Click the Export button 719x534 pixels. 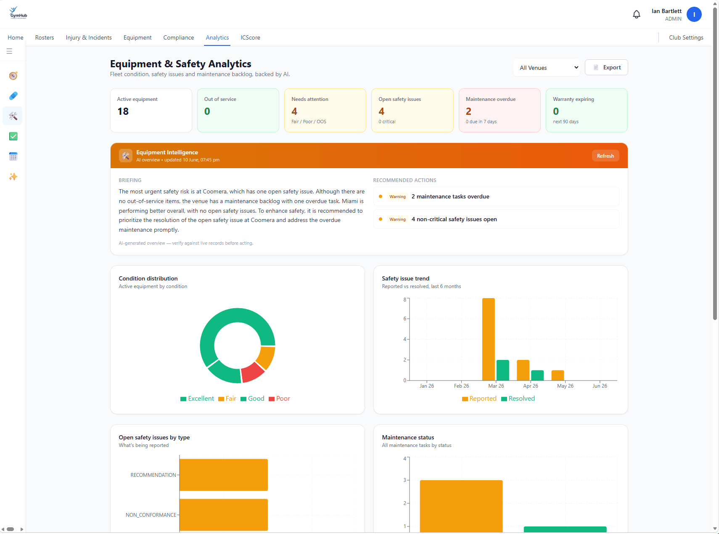point(606,67)
